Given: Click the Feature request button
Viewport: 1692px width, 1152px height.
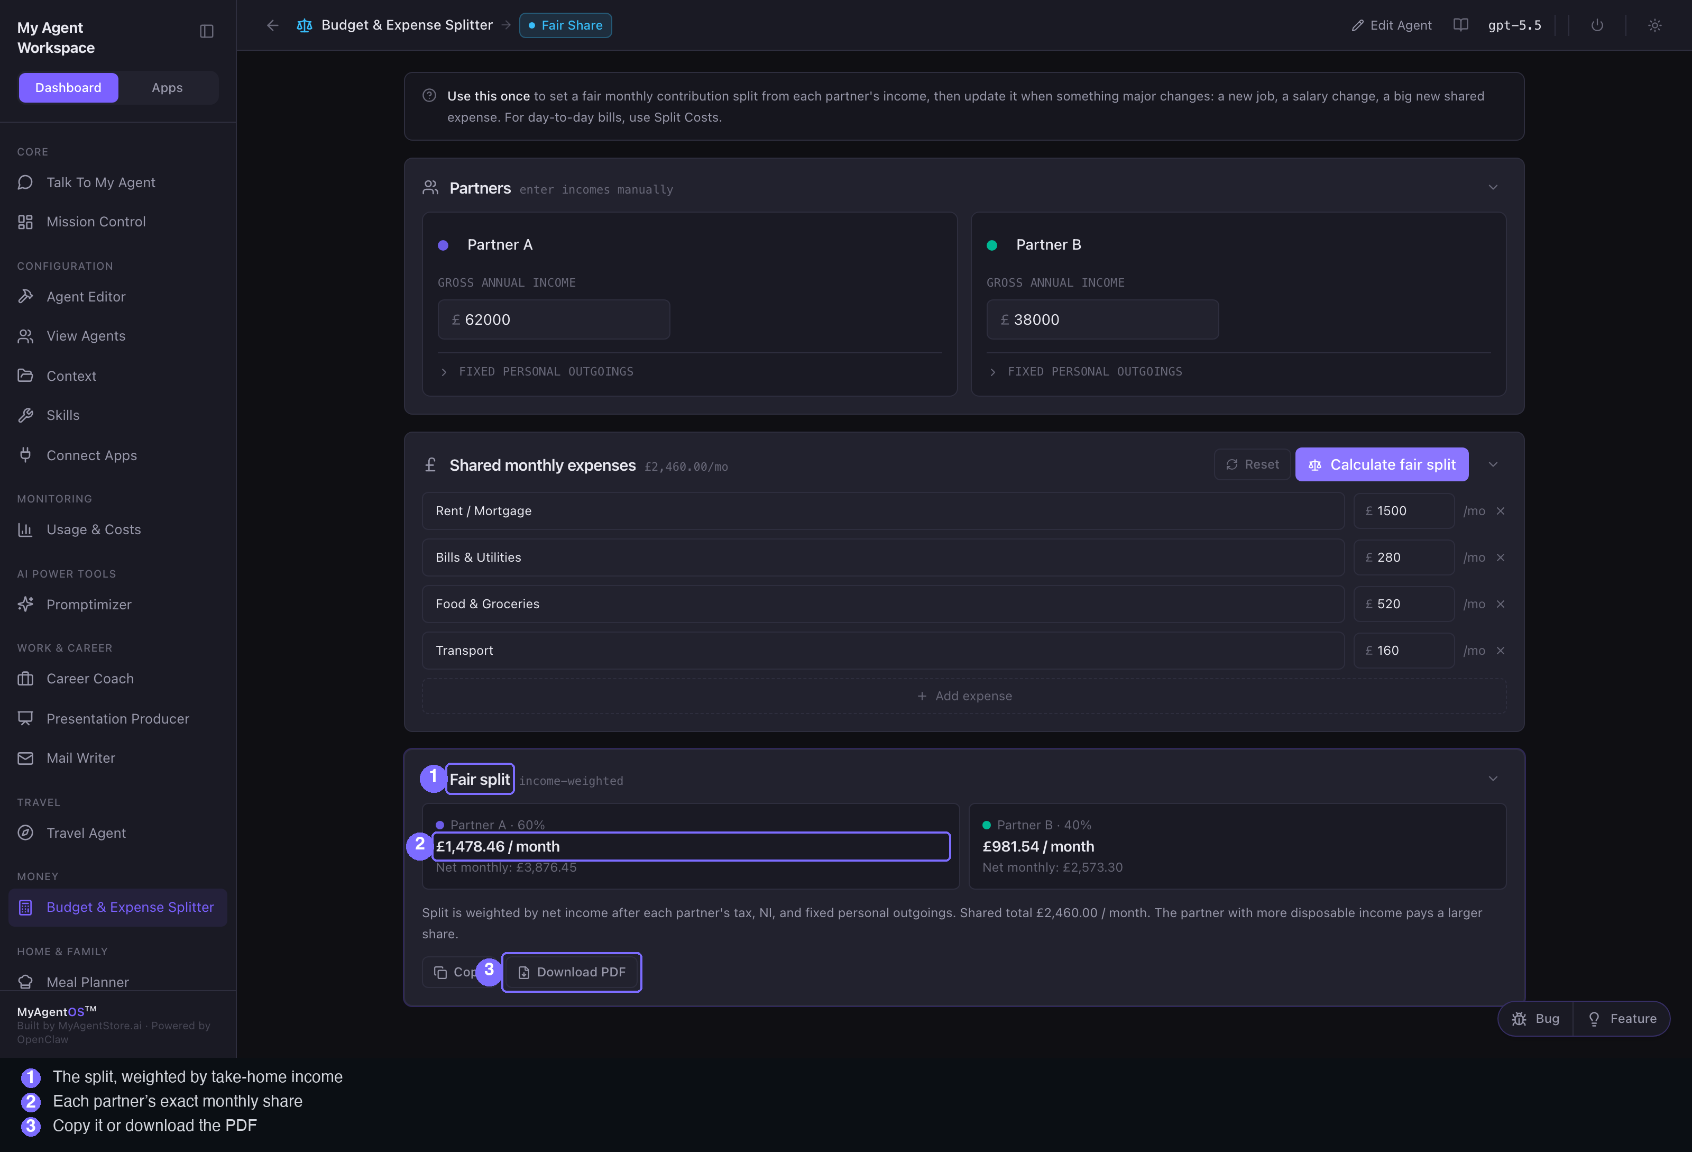Looking at the screenshot, I should click(x=1622, y=1019).
